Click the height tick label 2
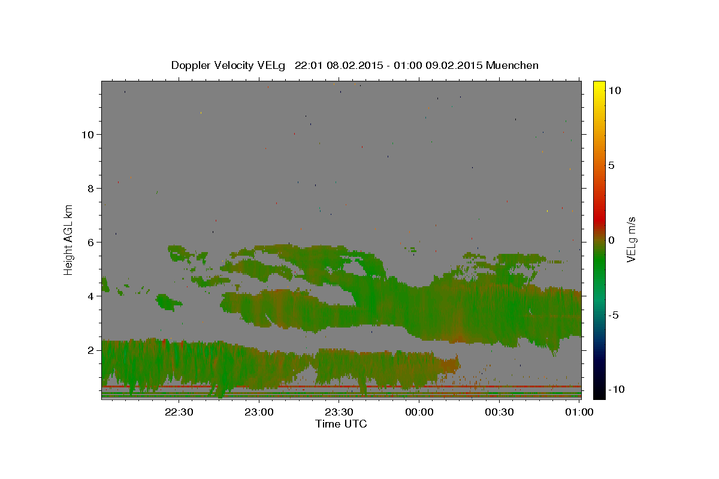This screenshot has height=479, width=719. pyautogui.click(x=91, y=350)
